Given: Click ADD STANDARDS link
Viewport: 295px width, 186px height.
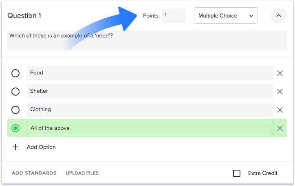Looking at the screenshot, I should click(34, 173).
